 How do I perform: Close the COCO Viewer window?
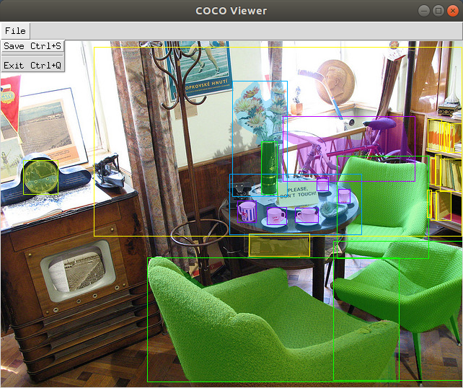click(x=453, y=11)
